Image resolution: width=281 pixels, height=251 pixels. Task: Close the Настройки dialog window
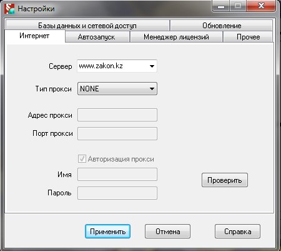point(261,6)
